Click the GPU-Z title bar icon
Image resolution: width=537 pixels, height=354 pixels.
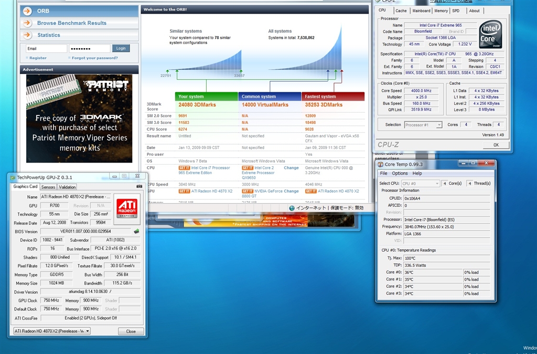[13, 177]
